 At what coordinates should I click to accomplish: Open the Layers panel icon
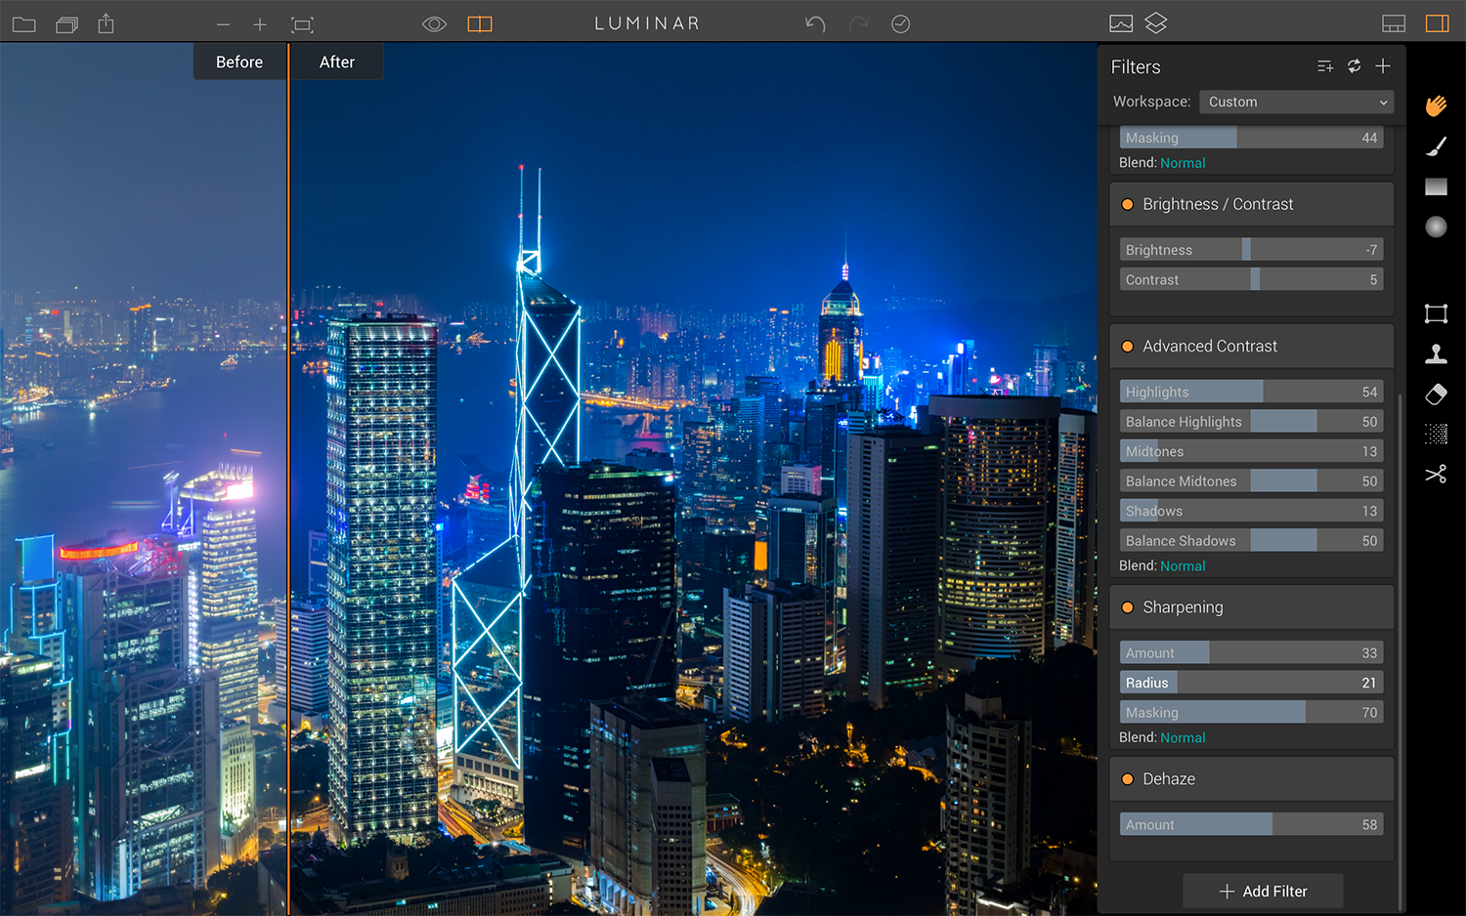[x=1156, y=23]
